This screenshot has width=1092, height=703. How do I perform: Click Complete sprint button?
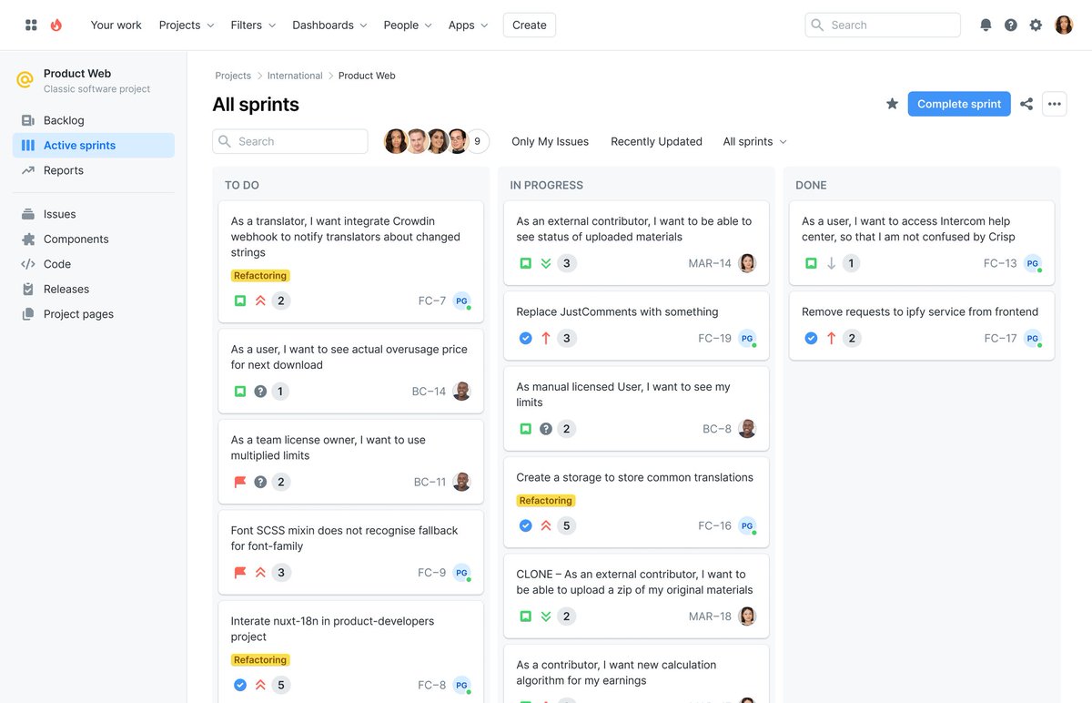(959, 104)
